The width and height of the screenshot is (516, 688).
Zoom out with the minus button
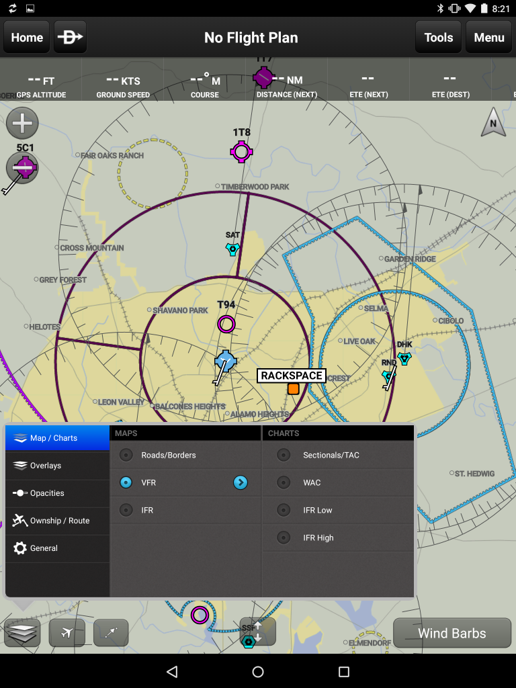[x=22, y=167]
